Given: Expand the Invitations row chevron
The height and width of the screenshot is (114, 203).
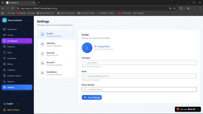Looking at the screenshot, I should click(x=72, y=73).
